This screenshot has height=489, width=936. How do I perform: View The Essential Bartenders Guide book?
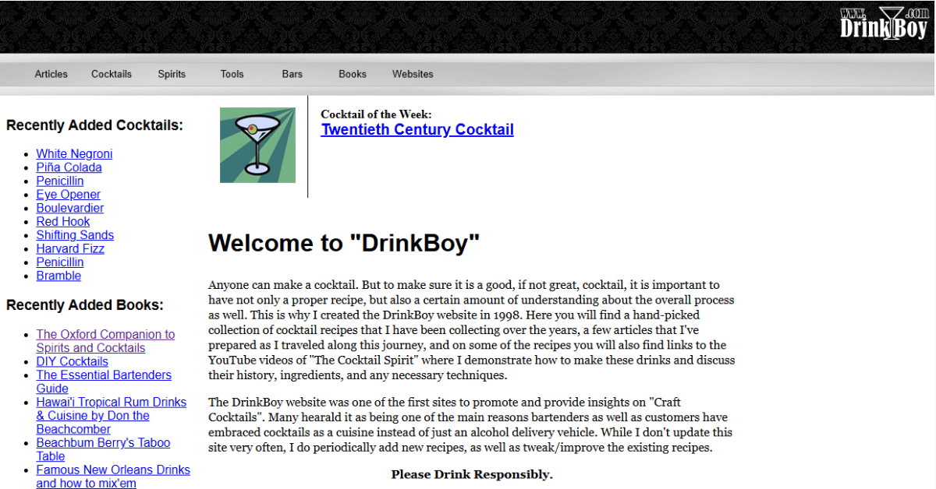point(103,375)
